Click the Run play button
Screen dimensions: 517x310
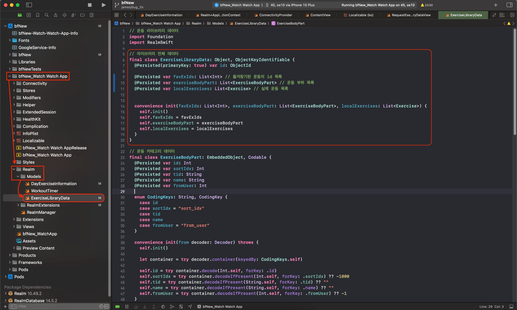tap(104, 5)
